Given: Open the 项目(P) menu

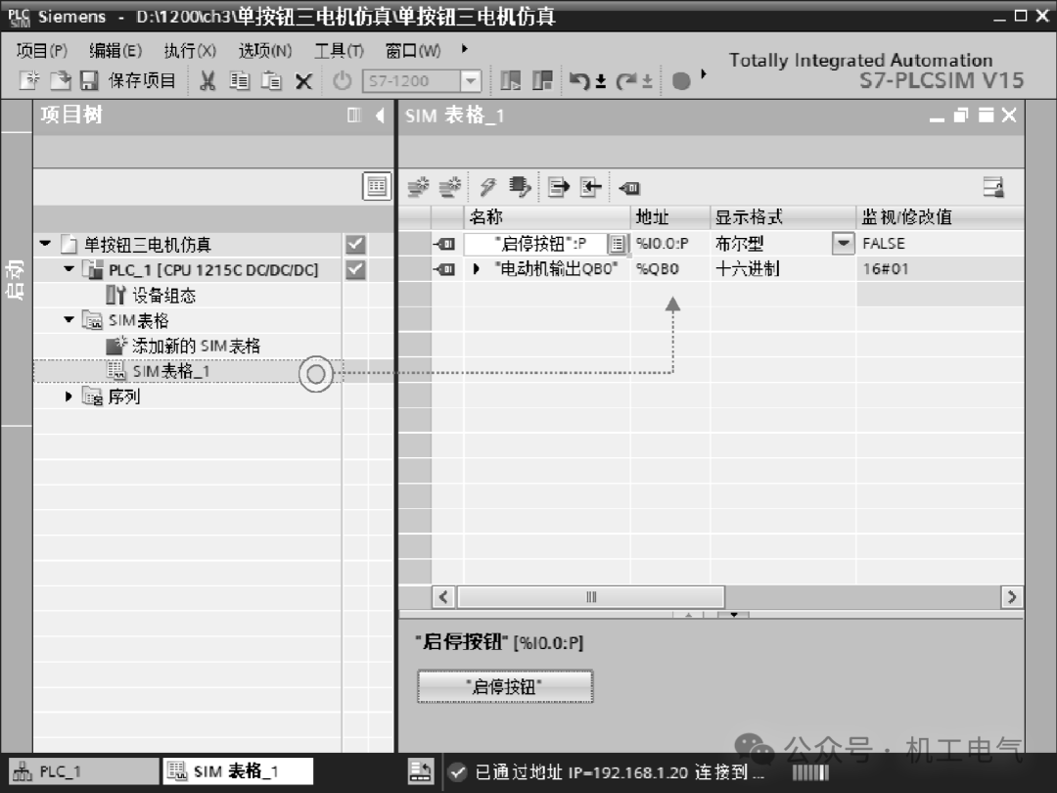Looking at the screenshot, I should click(42, 51).
